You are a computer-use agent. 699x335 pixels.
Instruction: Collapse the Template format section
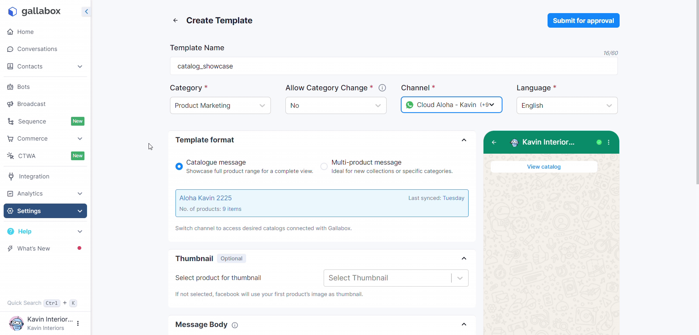[464, 140]
